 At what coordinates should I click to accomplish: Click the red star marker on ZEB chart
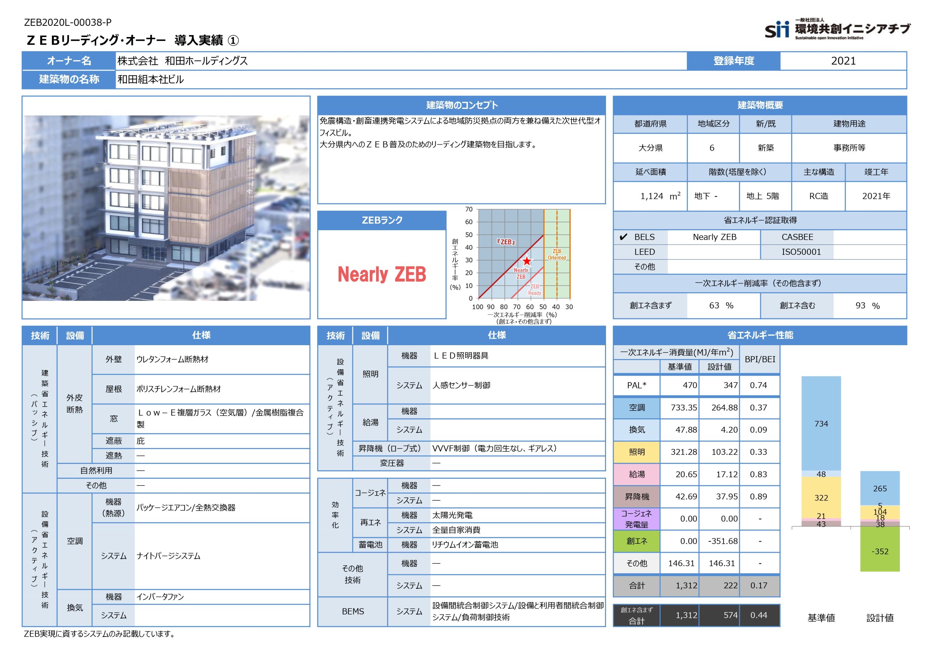(x=527, y=261)
